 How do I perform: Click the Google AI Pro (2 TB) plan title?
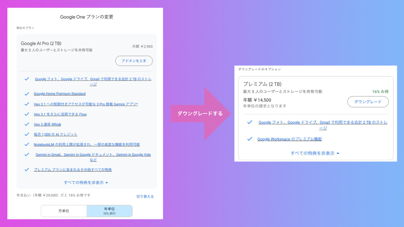(41, 44)
